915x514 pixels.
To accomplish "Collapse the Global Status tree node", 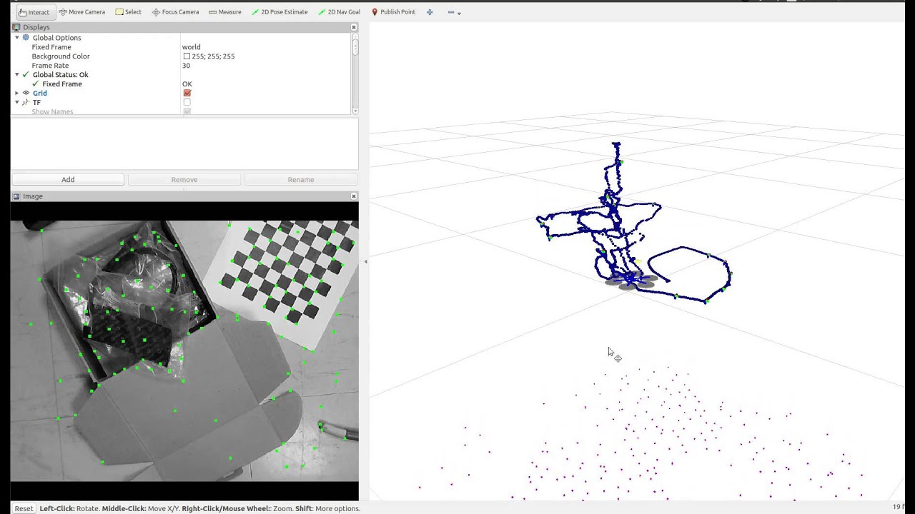I will coord(17,75).
